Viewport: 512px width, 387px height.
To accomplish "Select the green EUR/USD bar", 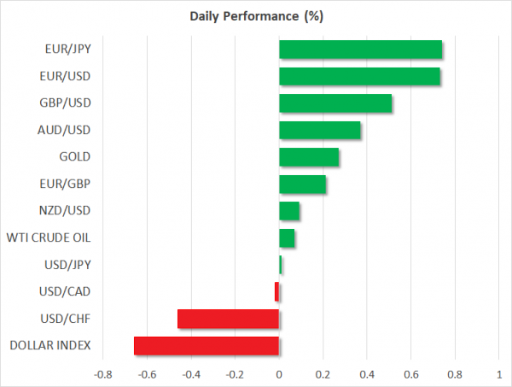I will [x=359, y=77].
